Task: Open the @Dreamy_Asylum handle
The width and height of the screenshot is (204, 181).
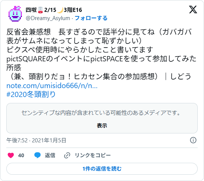Action: click(48, 18)
